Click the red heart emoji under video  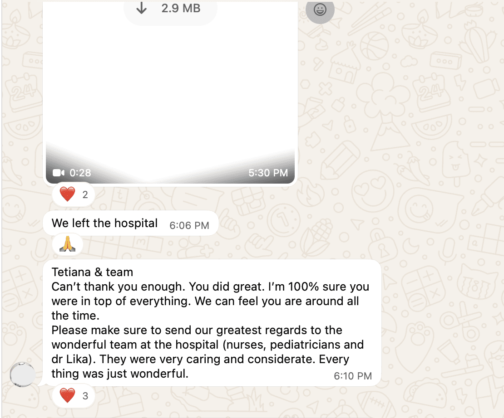pos(68,194)
